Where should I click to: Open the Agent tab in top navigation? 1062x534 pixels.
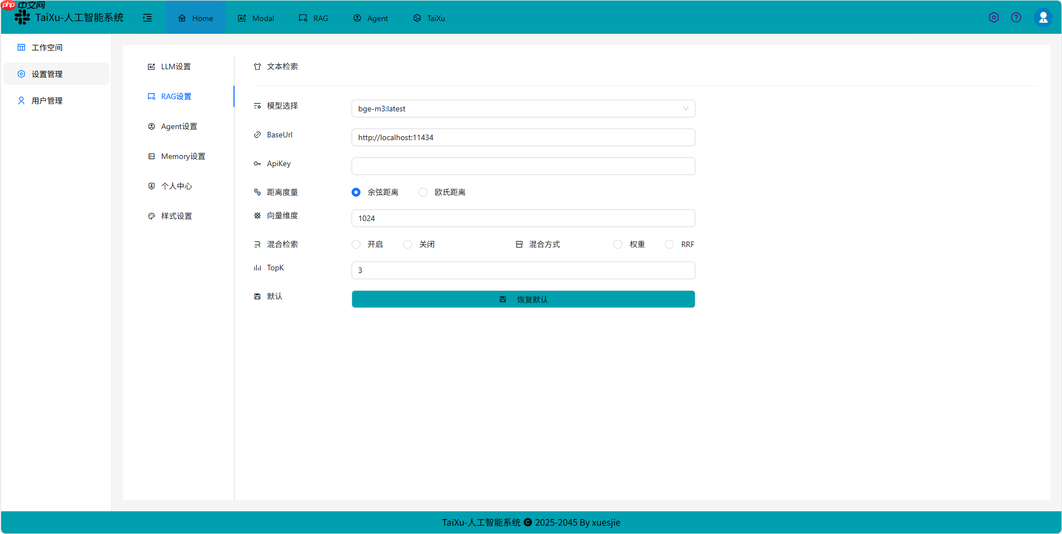[x=370, y=18]
